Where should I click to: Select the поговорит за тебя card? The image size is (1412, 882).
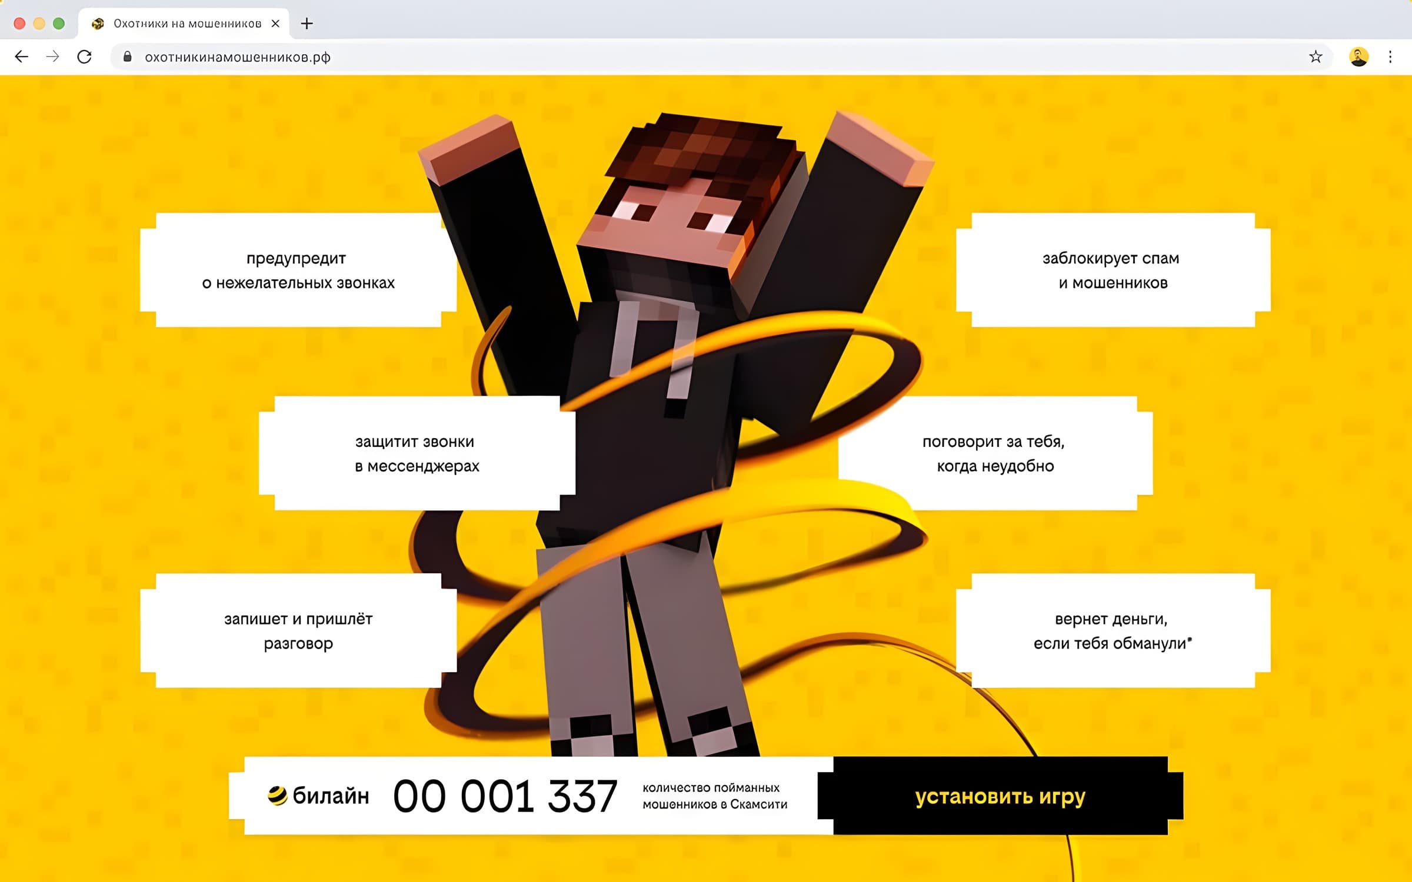(x=995, y=453)
